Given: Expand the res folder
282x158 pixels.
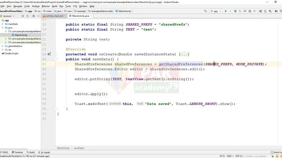Looking at the screenshot, I should [3, 50].
